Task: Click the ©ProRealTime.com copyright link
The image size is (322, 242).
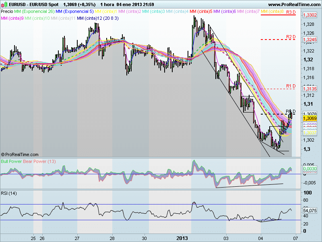Action: pos(19,154)
